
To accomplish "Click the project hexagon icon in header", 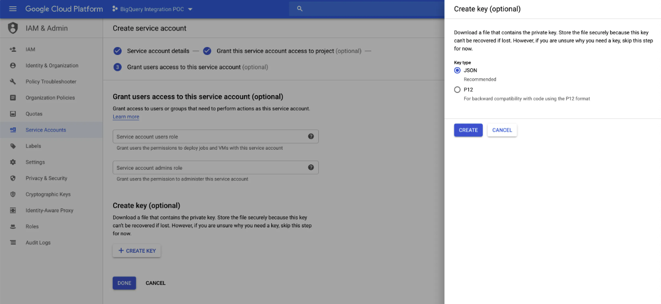I will [115, 9].
